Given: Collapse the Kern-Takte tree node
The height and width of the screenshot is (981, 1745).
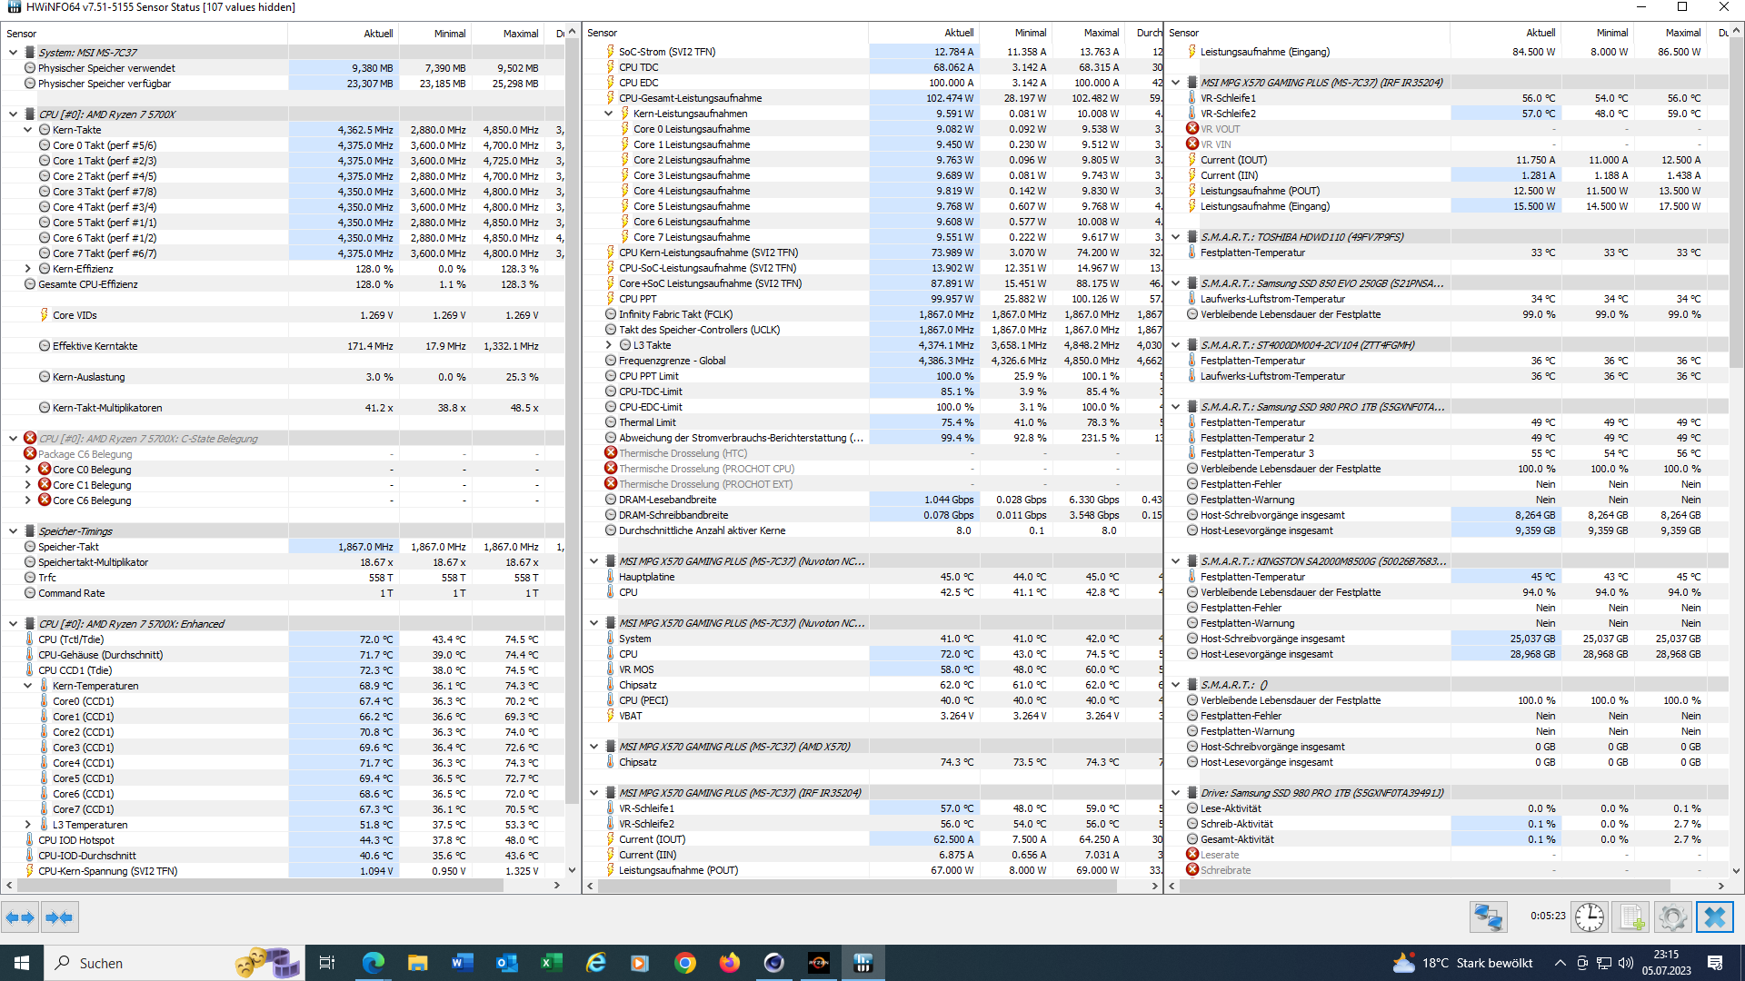Looking at the screenshot, I should click(28, 130).
